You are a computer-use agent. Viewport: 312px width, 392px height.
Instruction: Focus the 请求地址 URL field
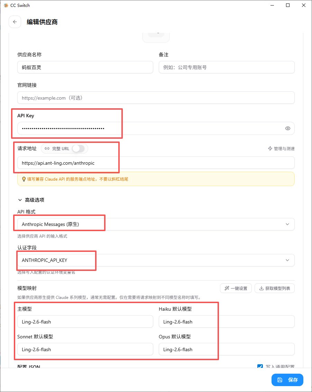coord(156,163)
